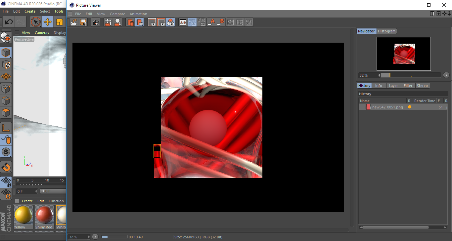Select new342_0051.png history entry

403,107
